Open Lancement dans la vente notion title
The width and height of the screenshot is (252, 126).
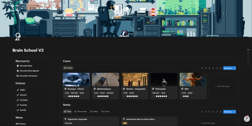(140, 119)
